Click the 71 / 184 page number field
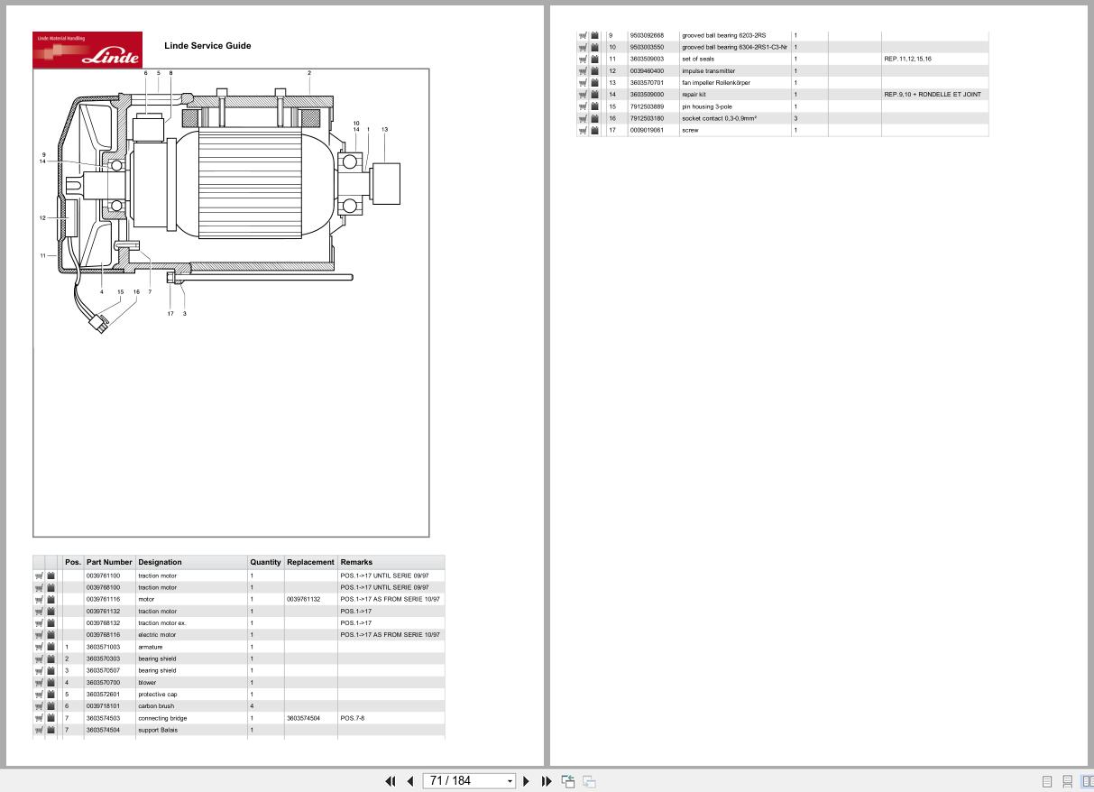The image size is (1094, 792). pyautogui.click(x=464, y=781)
